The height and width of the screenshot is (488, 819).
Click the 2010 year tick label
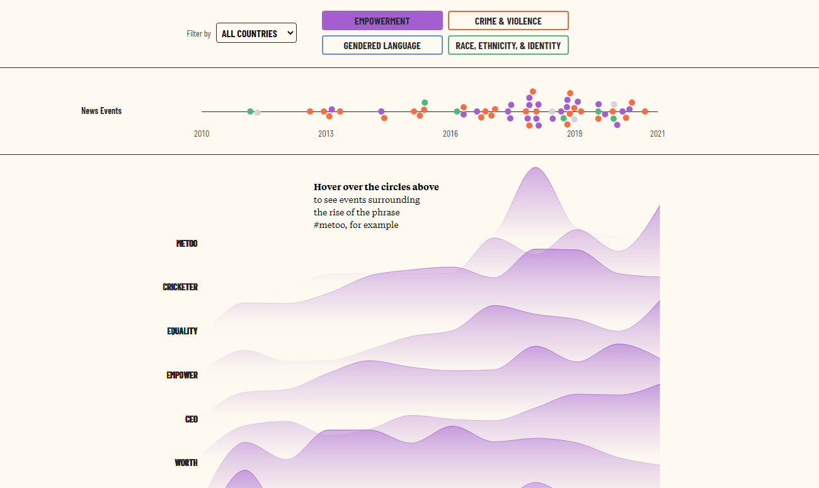point(202,133)
